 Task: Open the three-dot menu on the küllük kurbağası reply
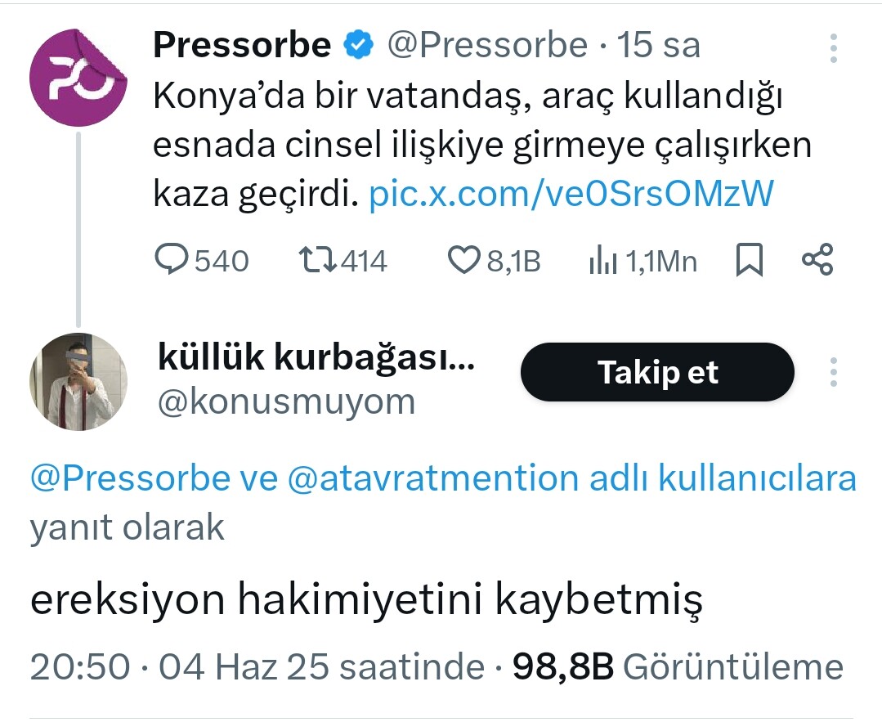point(834,372)
